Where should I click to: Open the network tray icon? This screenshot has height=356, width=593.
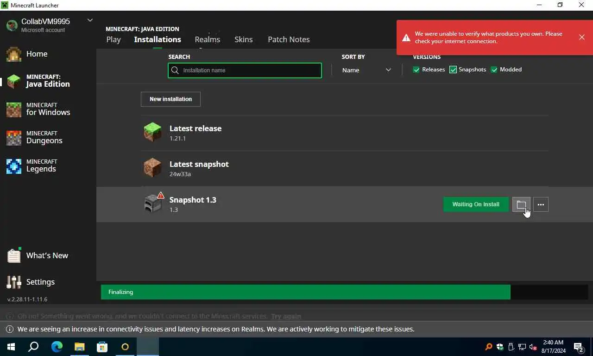pyautogui.click(x=522, y=347)
